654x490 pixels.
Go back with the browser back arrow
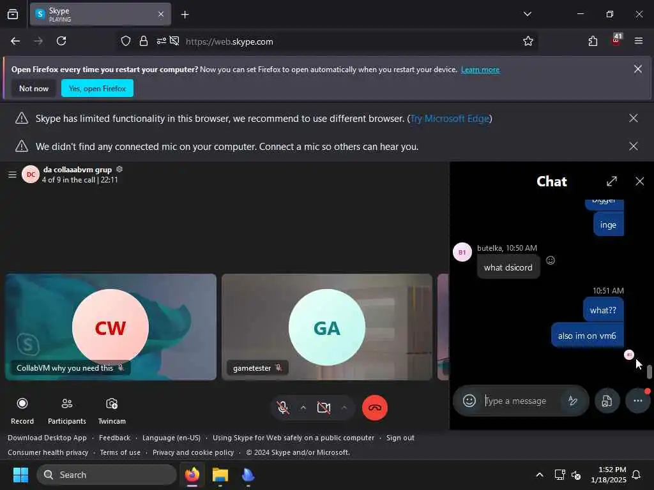click(15, 41)
